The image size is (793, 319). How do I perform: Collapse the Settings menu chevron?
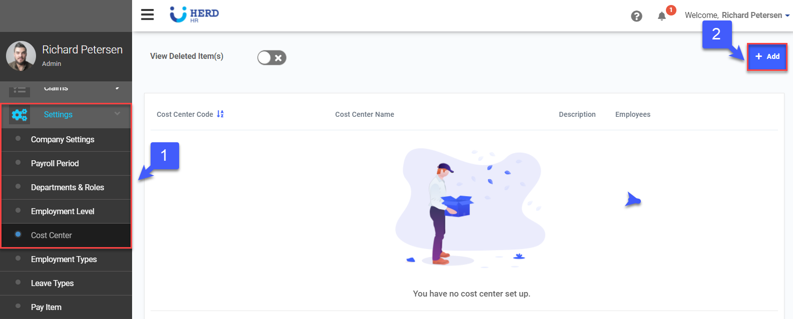[117, 114]
